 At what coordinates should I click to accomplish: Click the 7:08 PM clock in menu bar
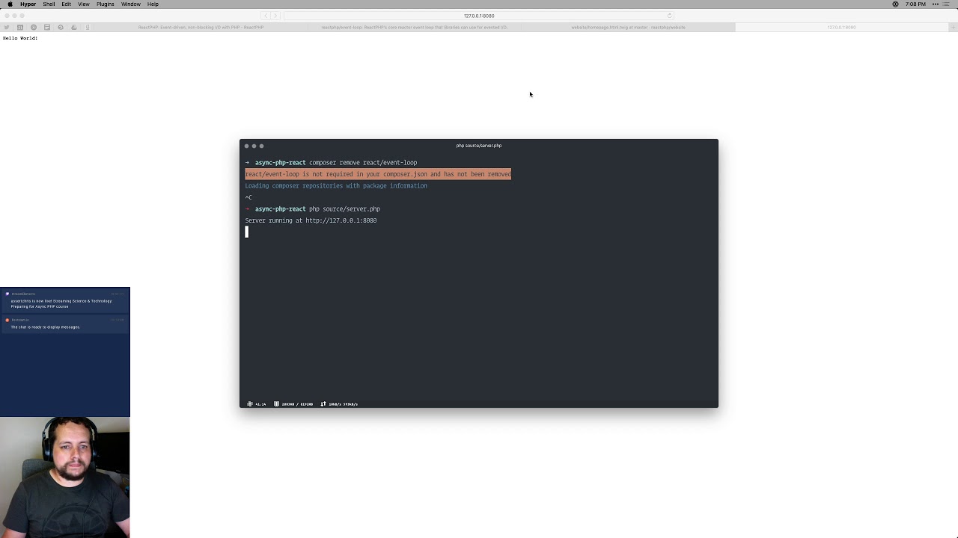pos(915,4)
